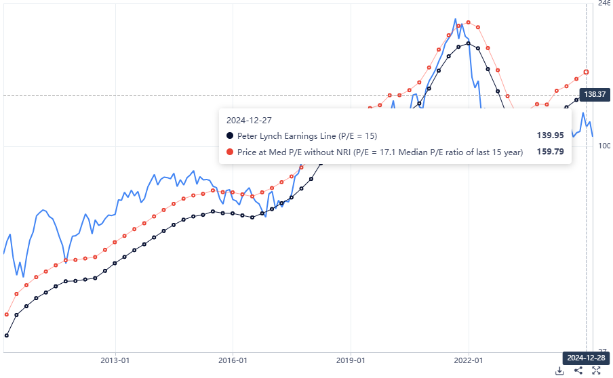Select Price at Med P/E without NRI label
This screenshot has width=613, height=378.
click(x=380, y=152)
